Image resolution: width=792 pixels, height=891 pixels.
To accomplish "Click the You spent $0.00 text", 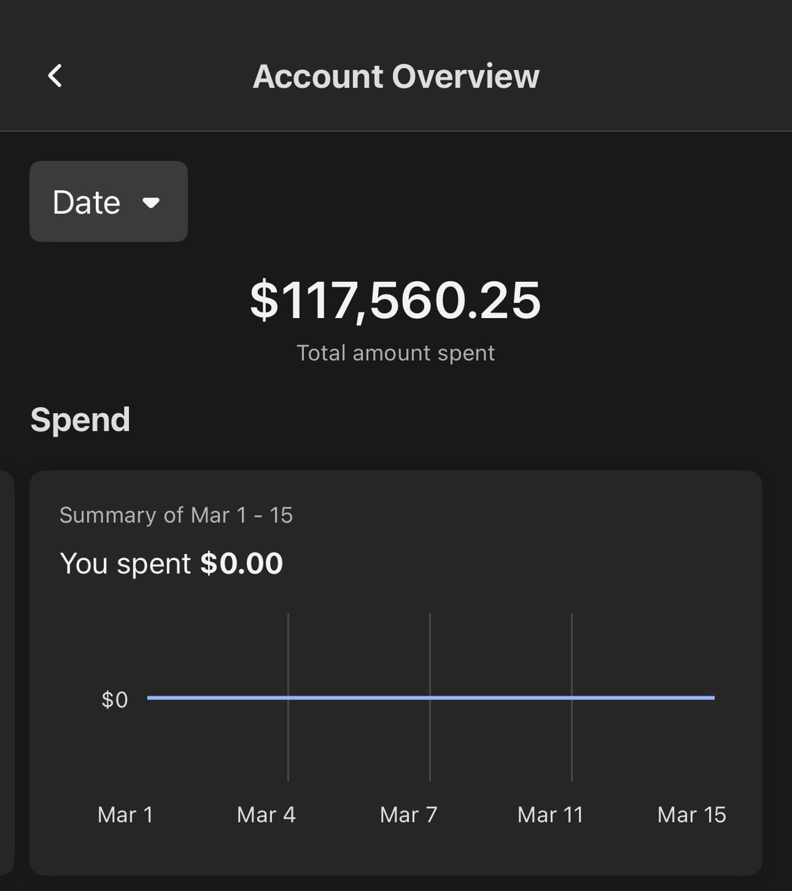I will pyautogui.click(x=171, y=563).
